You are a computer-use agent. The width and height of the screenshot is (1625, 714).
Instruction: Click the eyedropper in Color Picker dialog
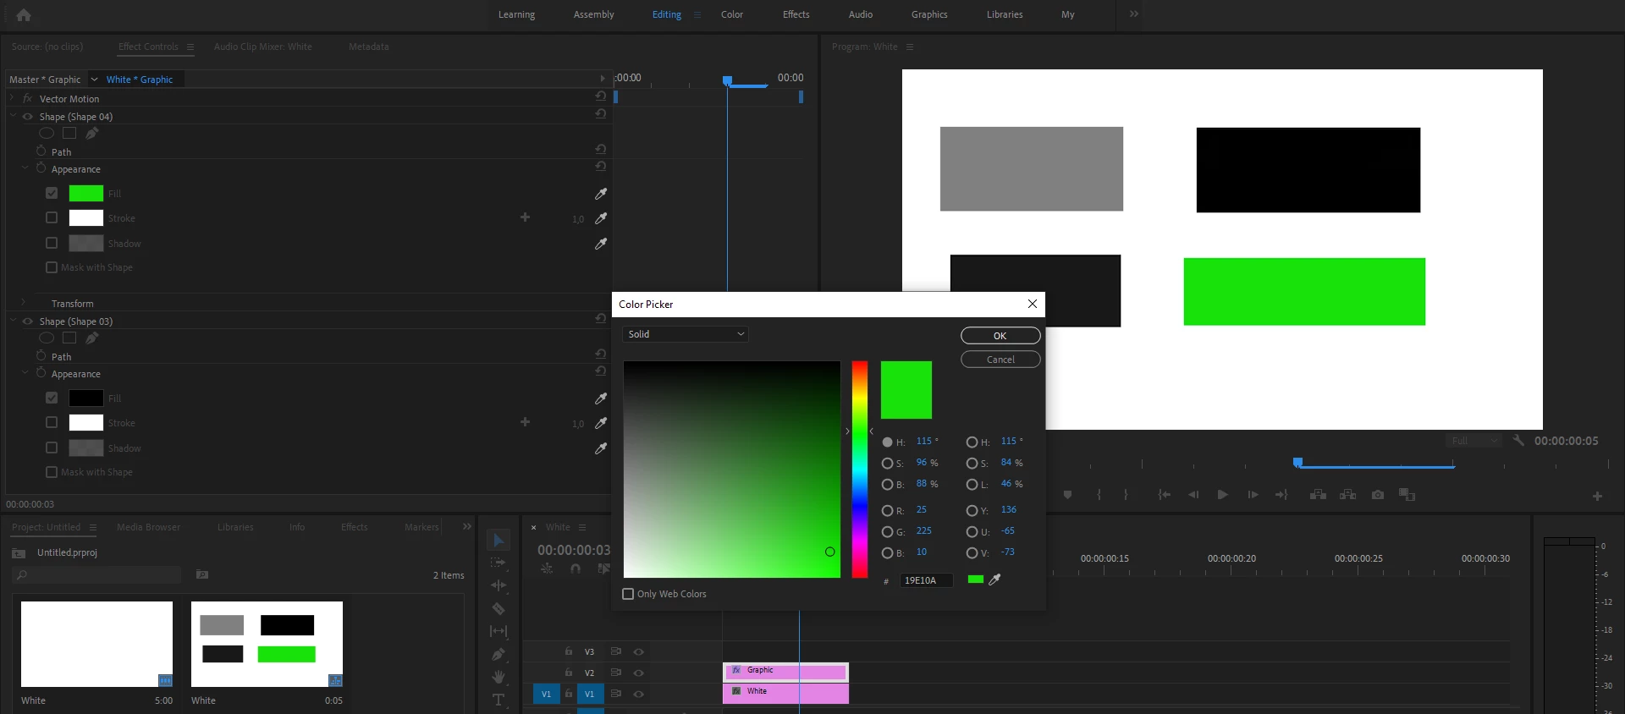pyautogui.click(x=995, y=579)
